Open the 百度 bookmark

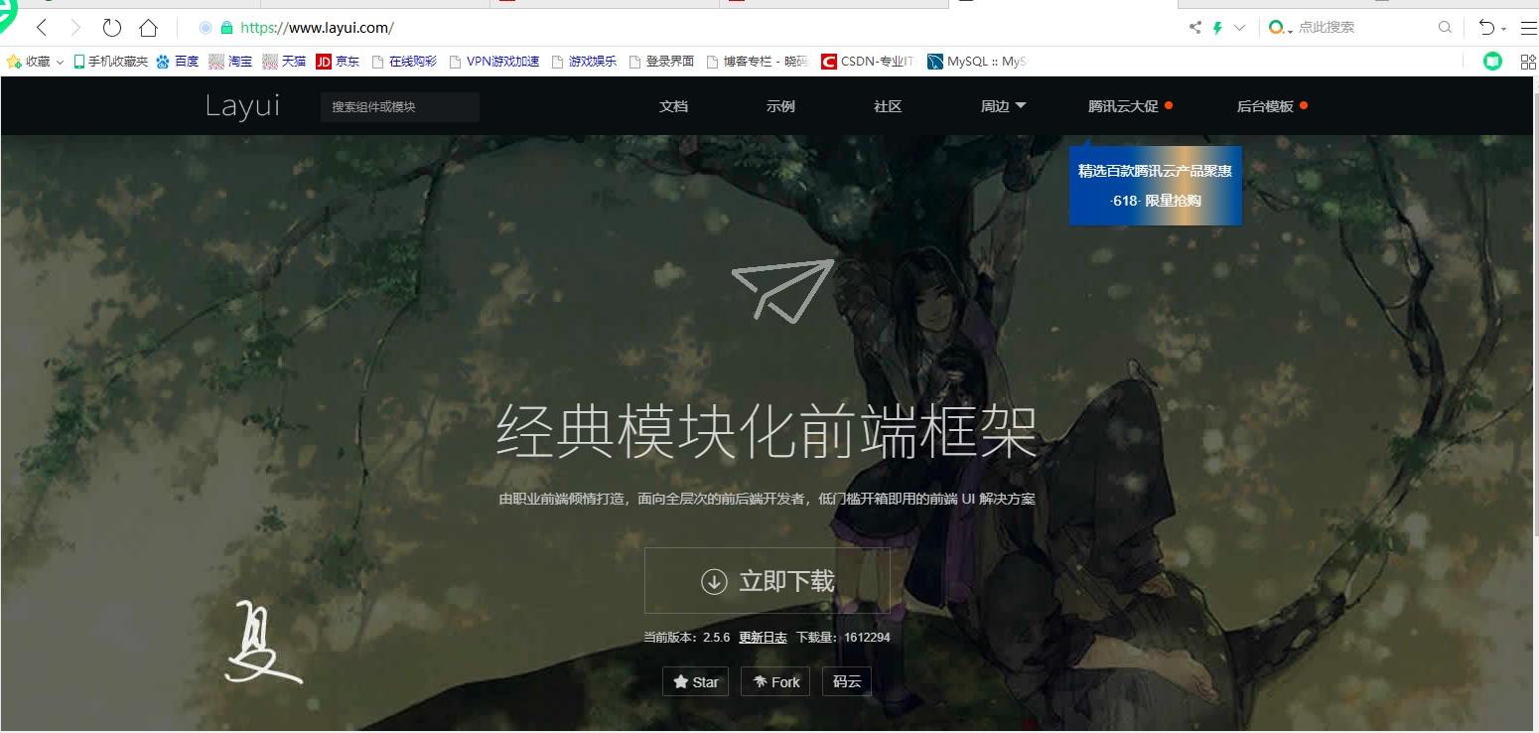click(178, 62)
